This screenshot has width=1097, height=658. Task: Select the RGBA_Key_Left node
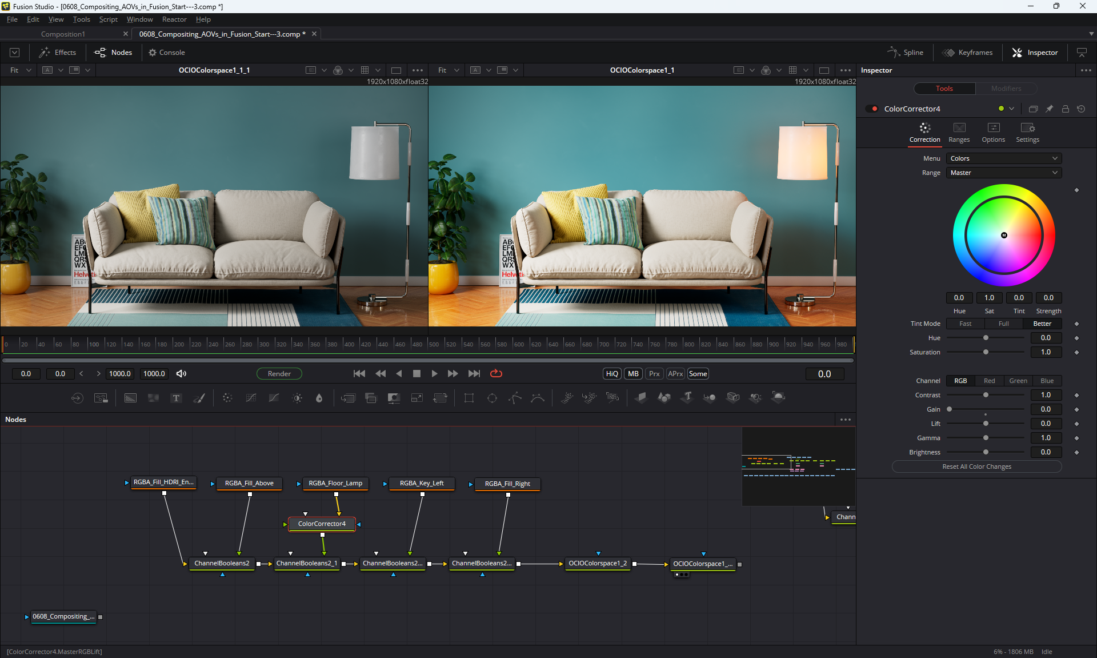pos(422,483)
